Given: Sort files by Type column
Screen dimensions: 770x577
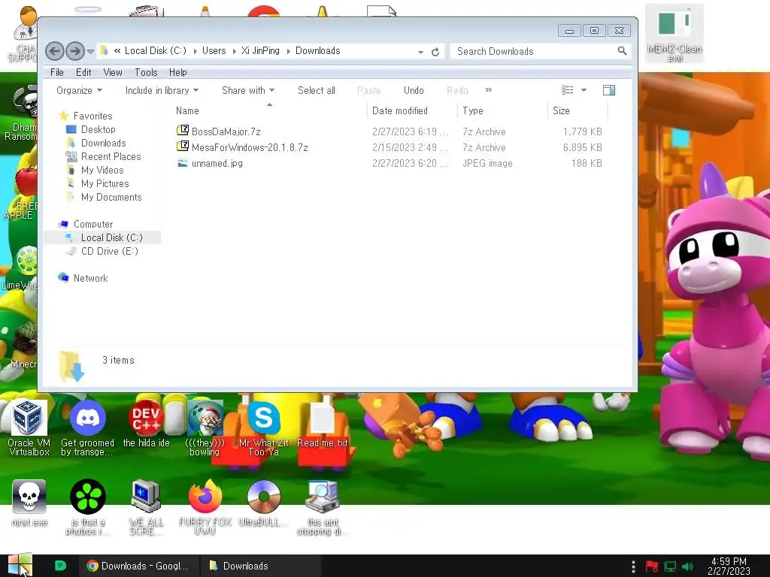Looking at the screenshot, I should [502, 111].
